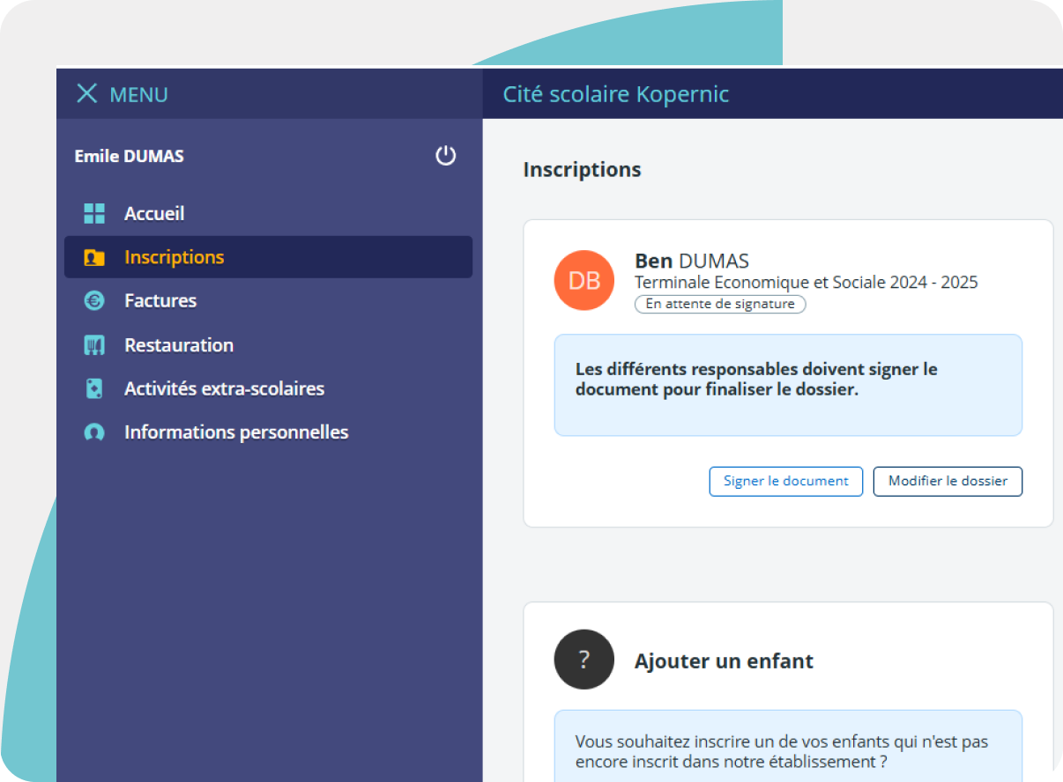Navigate to Activités extra-scolaires

click(224, 388)
